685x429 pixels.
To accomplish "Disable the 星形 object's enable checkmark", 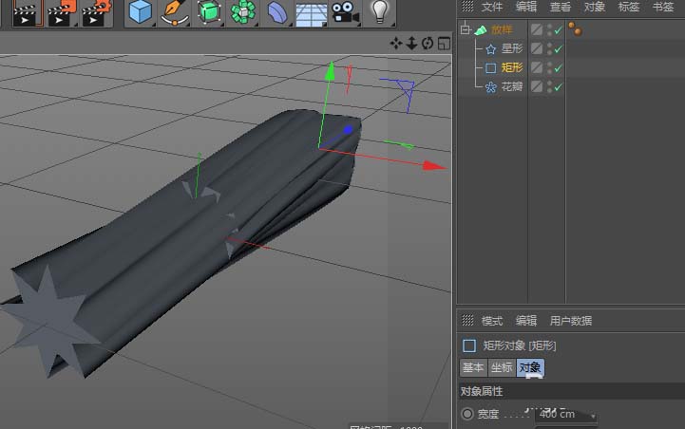I will pos(559,49).
